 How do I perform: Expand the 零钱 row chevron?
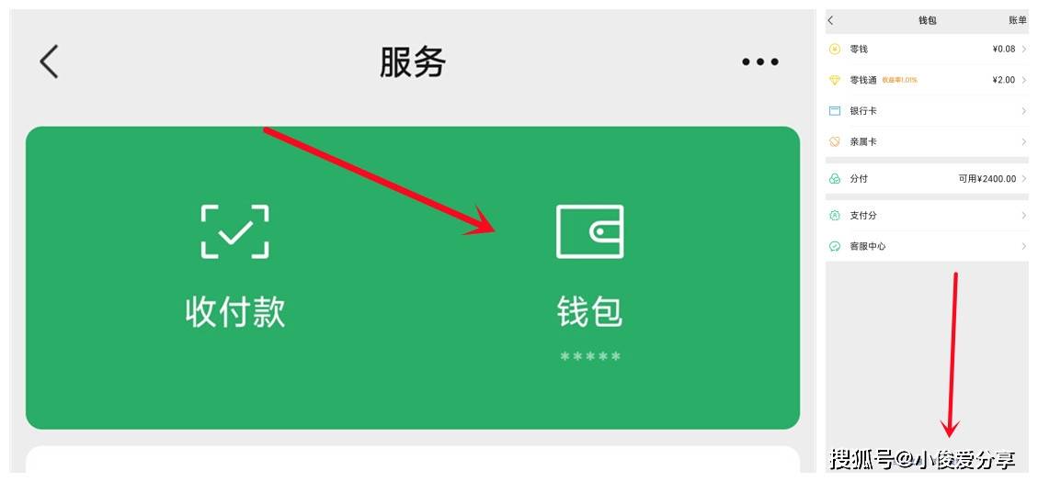coord(1024,49)
